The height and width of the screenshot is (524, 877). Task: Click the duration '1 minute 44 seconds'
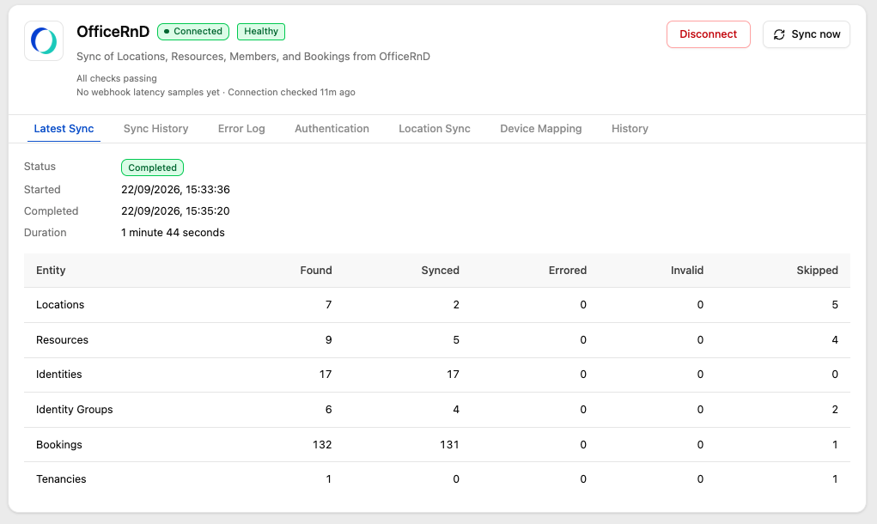click(x=173, y=233)
